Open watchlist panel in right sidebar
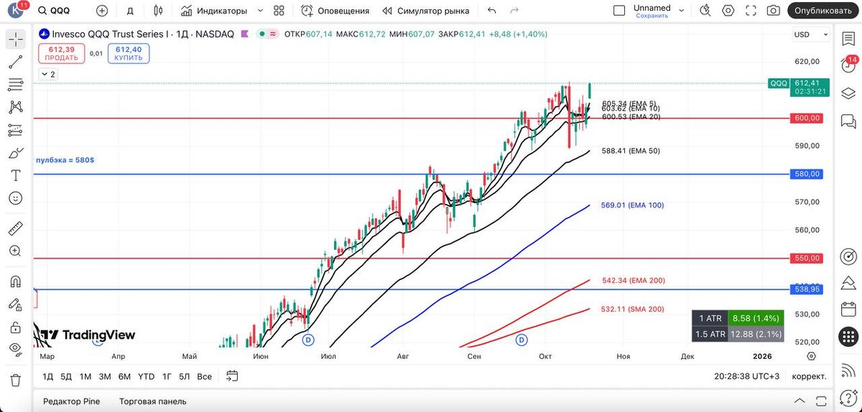The width and height of the screenshot is (862, 412). [x=849, y=39]
